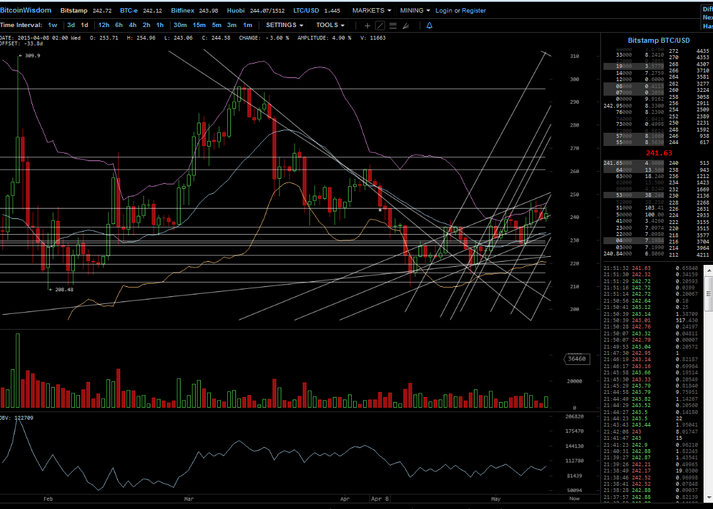
Task: Switch to the 1m interval
Action: click(247, 25)
